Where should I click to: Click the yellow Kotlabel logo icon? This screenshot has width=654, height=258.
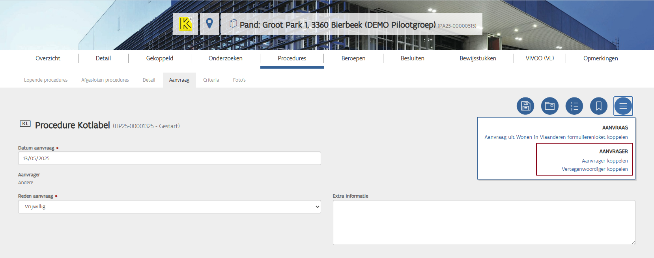tap(185, 24)
